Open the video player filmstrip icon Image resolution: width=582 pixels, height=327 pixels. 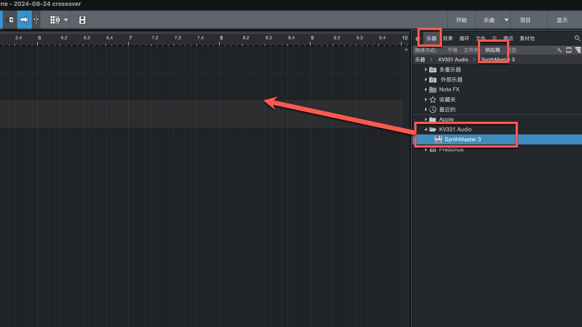pos(82,20)
